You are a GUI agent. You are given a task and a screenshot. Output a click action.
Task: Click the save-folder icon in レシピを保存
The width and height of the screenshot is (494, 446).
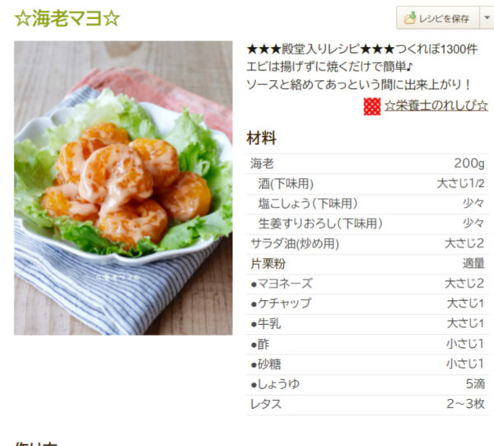410,18
